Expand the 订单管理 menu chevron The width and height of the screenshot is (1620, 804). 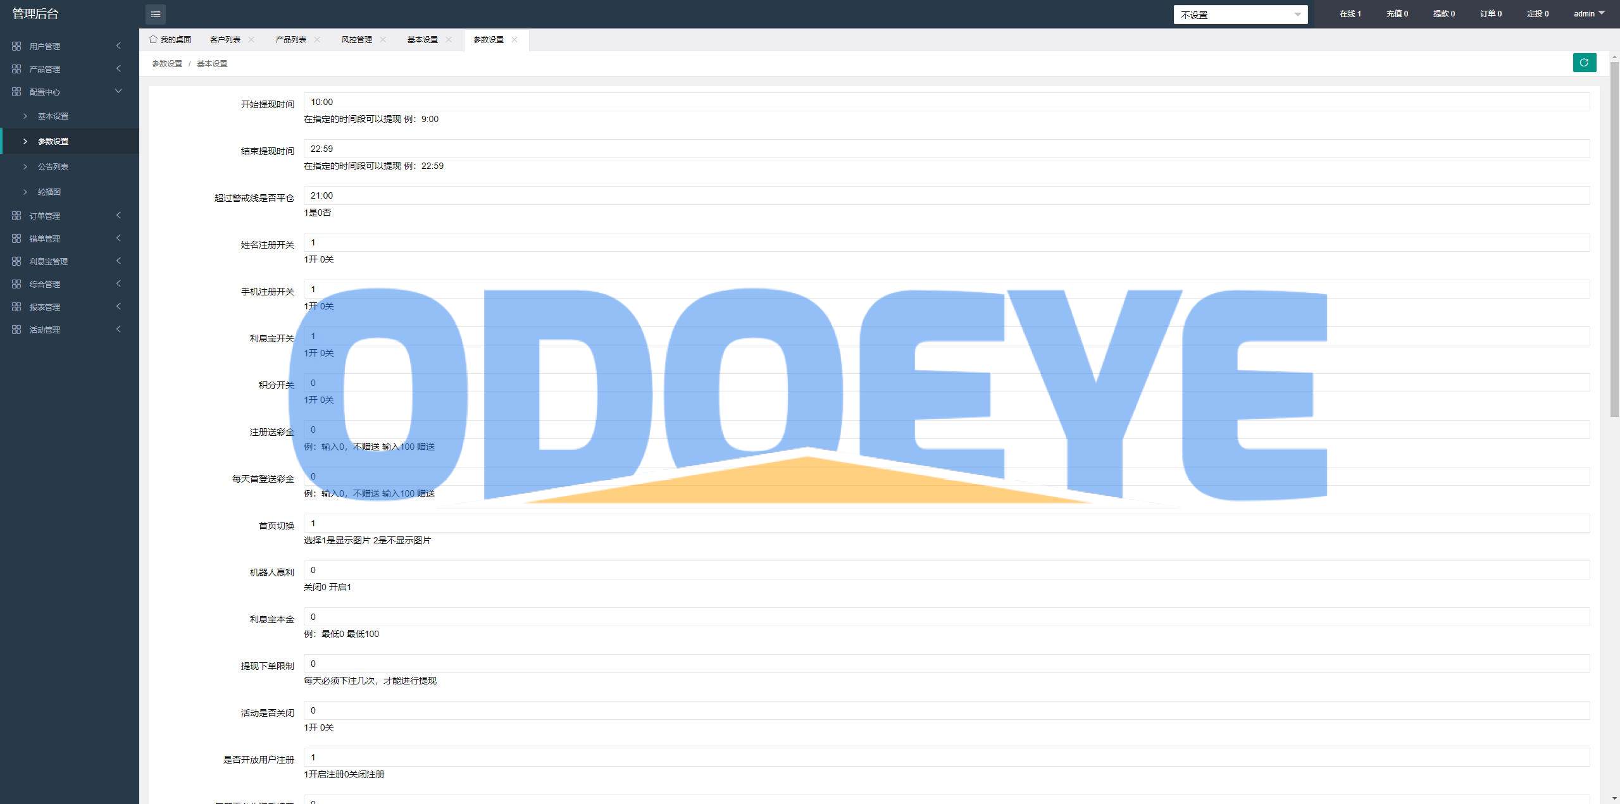click(118, 215)
